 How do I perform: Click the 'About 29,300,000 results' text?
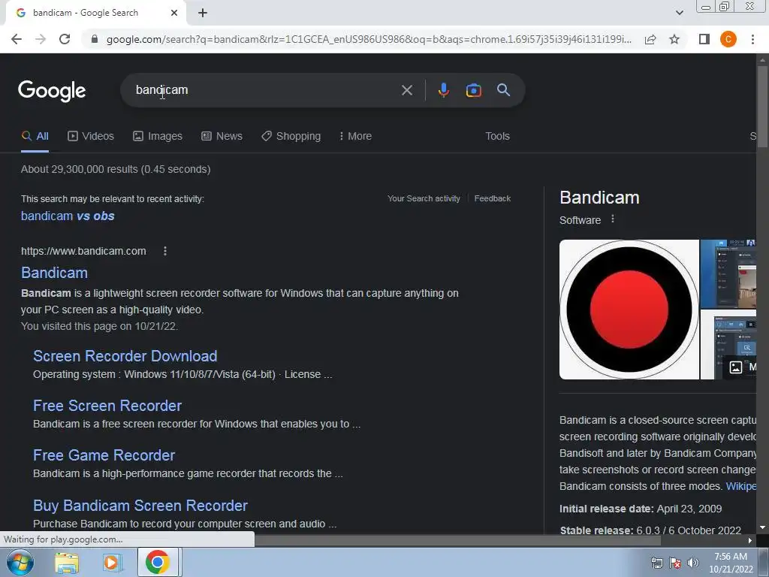click(x=116, y=169)
